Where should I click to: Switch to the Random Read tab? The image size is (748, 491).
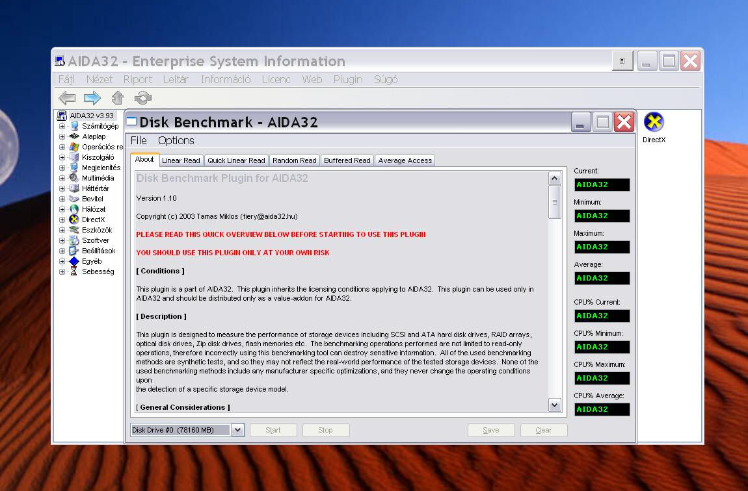tap(295, 160)
